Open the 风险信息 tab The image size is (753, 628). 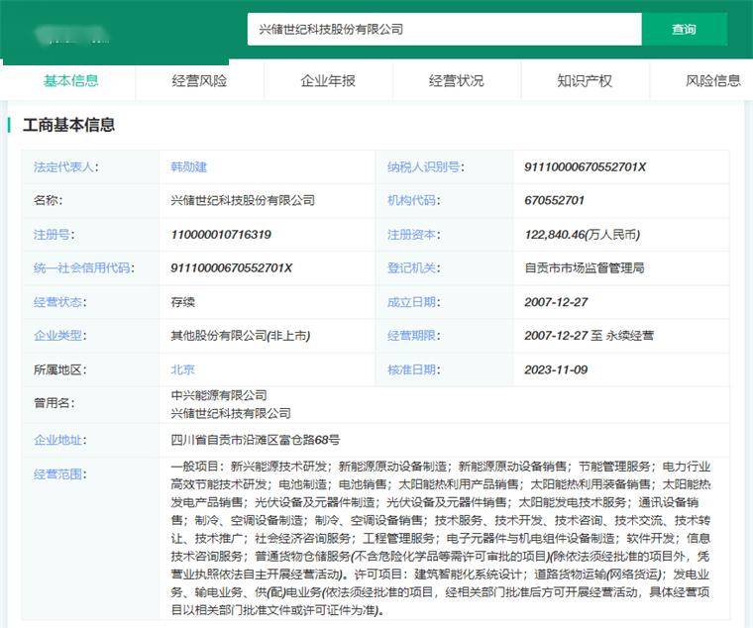click(x=713, y=80)
